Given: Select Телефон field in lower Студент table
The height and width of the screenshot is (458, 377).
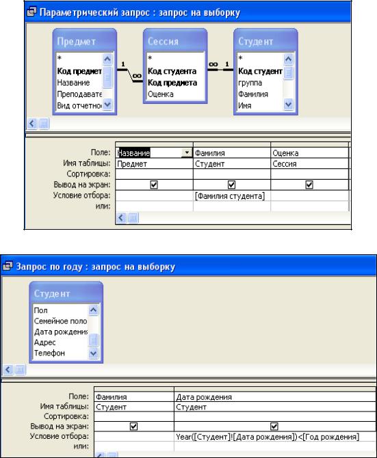Looking at the screenshot, I should click(x=49, y=353).
